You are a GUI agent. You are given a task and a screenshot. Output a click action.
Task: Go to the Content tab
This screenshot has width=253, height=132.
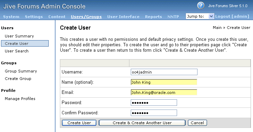tap(57, 17)
